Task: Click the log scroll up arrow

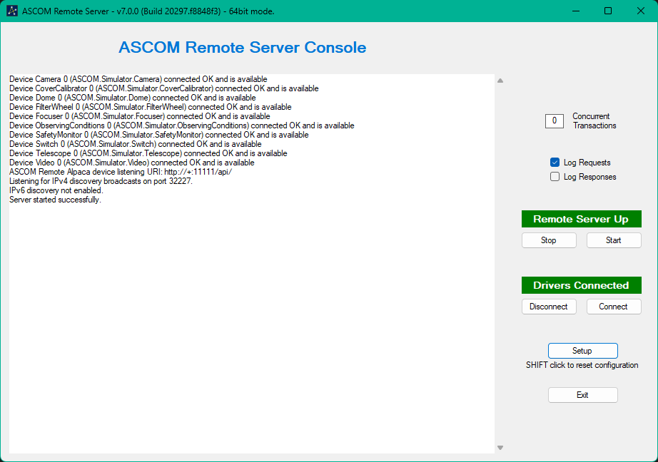Action: click(x=500, y=81)
